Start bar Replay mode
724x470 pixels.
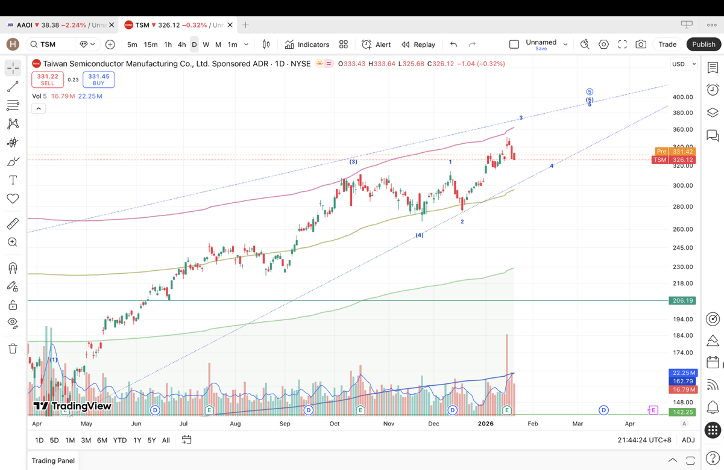click(418, 45)
